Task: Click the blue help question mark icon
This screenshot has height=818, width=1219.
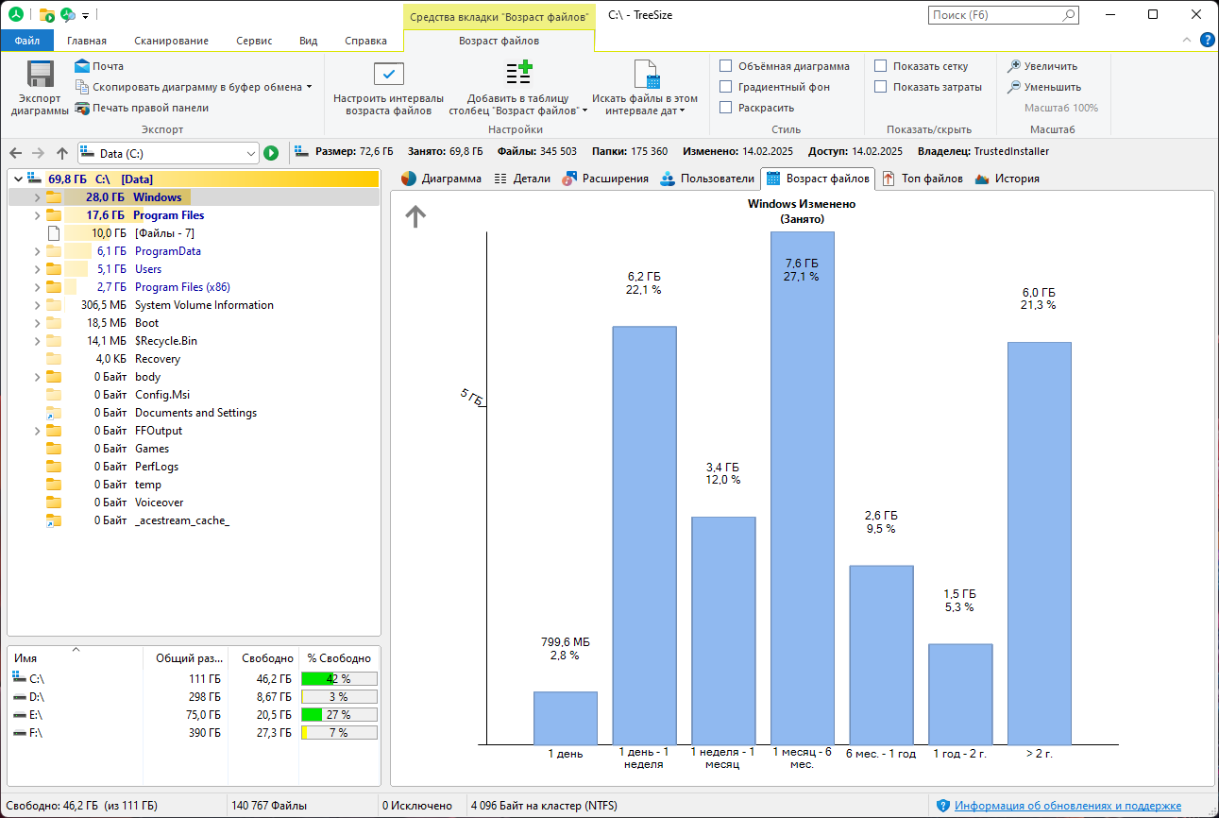Action: point(1207,40)
